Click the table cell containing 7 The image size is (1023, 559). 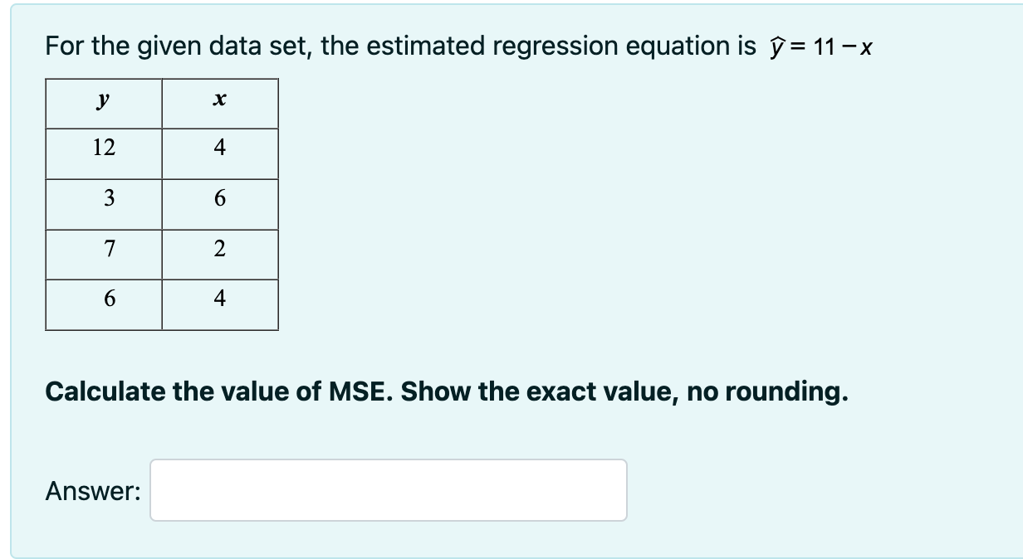tap(104, 254)
